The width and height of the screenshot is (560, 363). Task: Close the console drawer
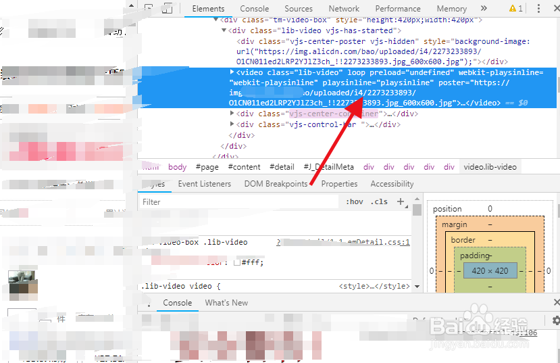pyautogui.click(x=557, y=302)
